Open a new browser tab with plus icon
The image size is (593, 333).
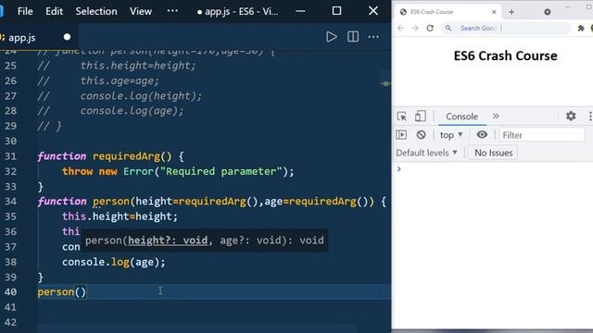(511, 12)
